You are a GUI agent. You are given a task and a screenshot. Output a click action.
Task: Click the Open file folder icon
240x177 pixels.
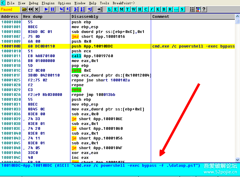(x=24, y=9)
